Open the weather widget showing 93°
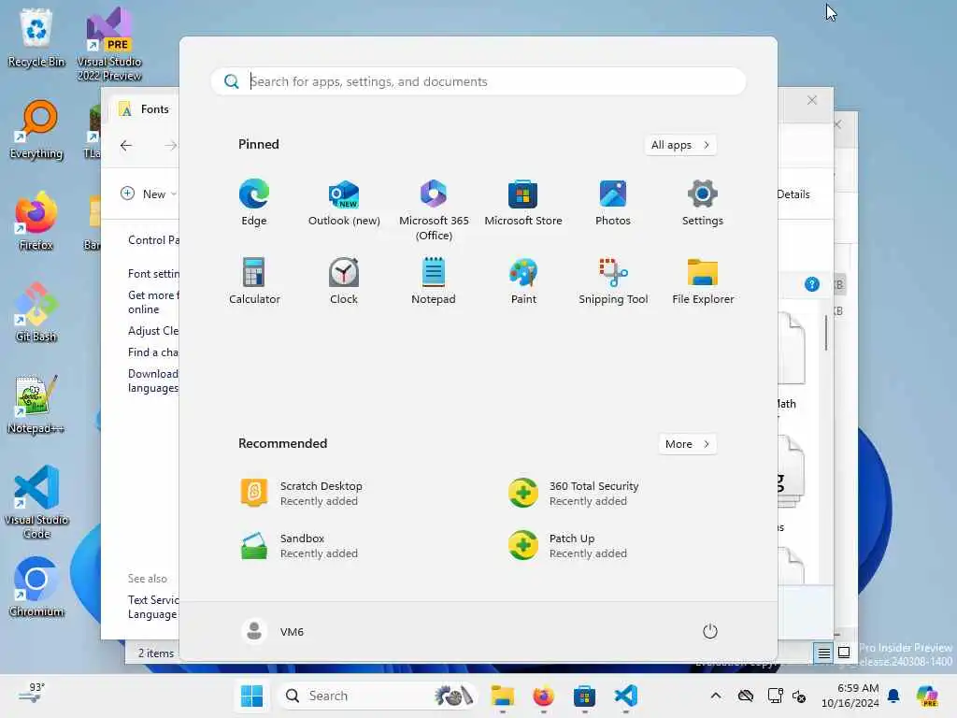 (x=32, y=695)
